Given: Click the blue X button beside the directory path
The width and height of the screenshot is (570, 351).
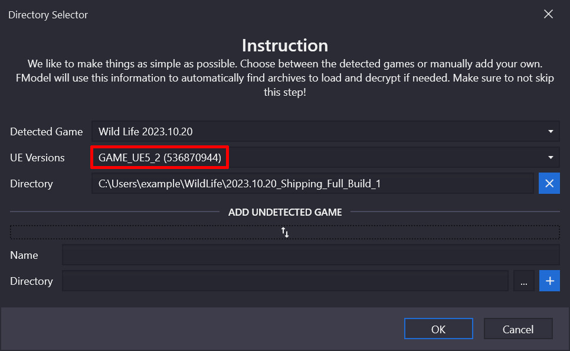Looking at the screenshot, I should 549,183.
